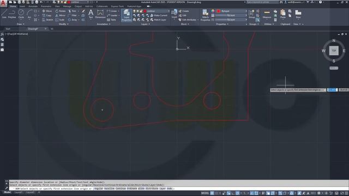Select the Line tool

[x=4, y=14]
